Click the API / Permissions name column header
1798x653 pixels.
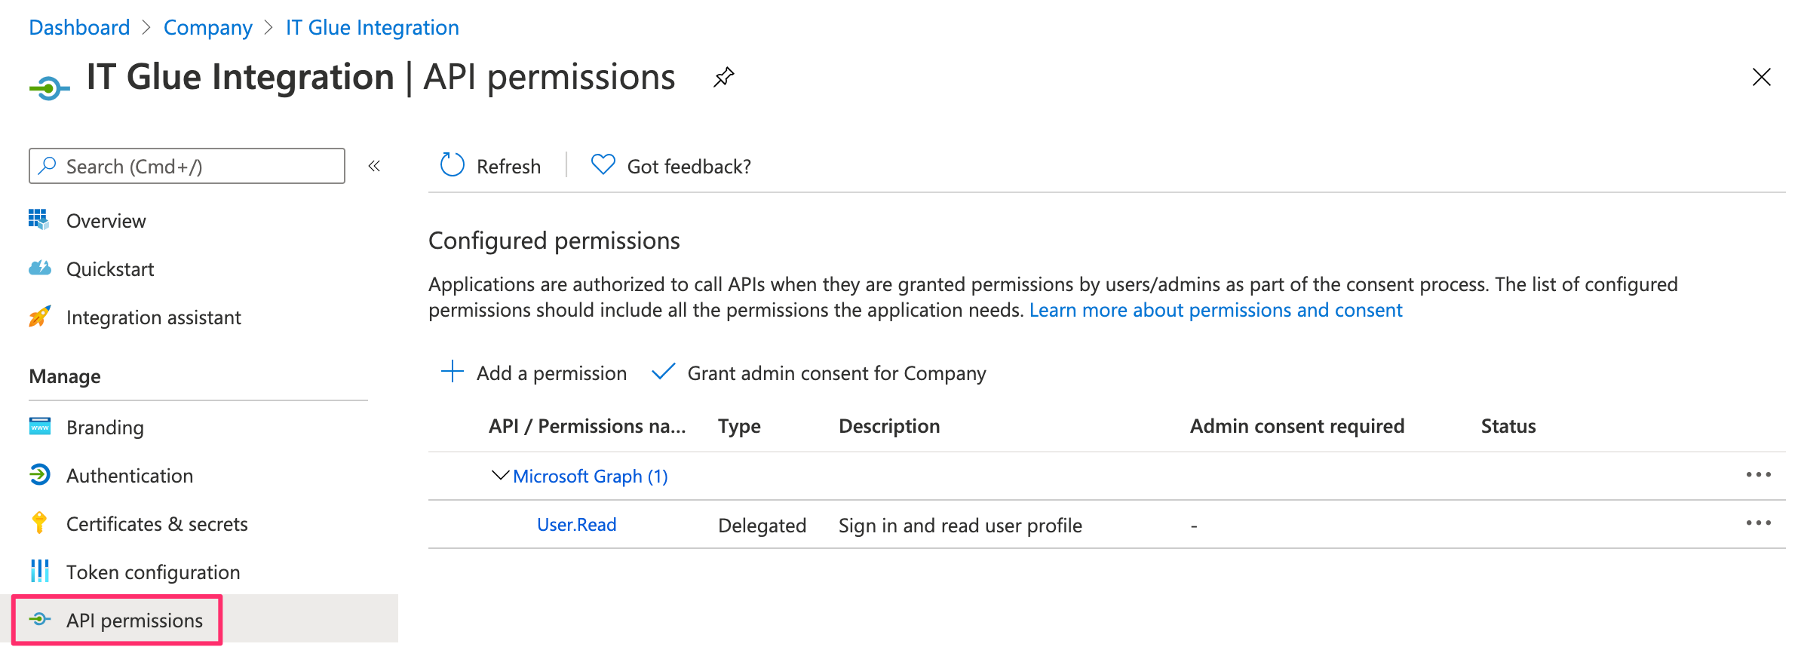pyautogui.click(x=588, y=426)
